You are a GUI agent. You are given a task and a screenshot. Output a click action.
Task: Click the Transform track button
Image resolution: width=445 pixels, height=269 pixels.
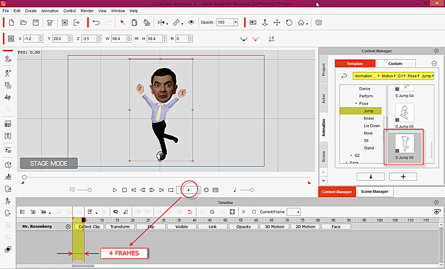point(119,227)
